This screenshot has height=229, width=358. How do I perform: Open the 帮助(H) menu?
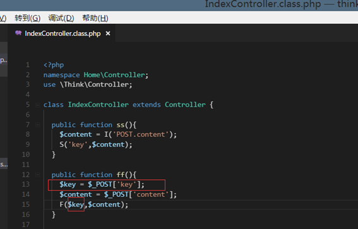click(95, 18)
